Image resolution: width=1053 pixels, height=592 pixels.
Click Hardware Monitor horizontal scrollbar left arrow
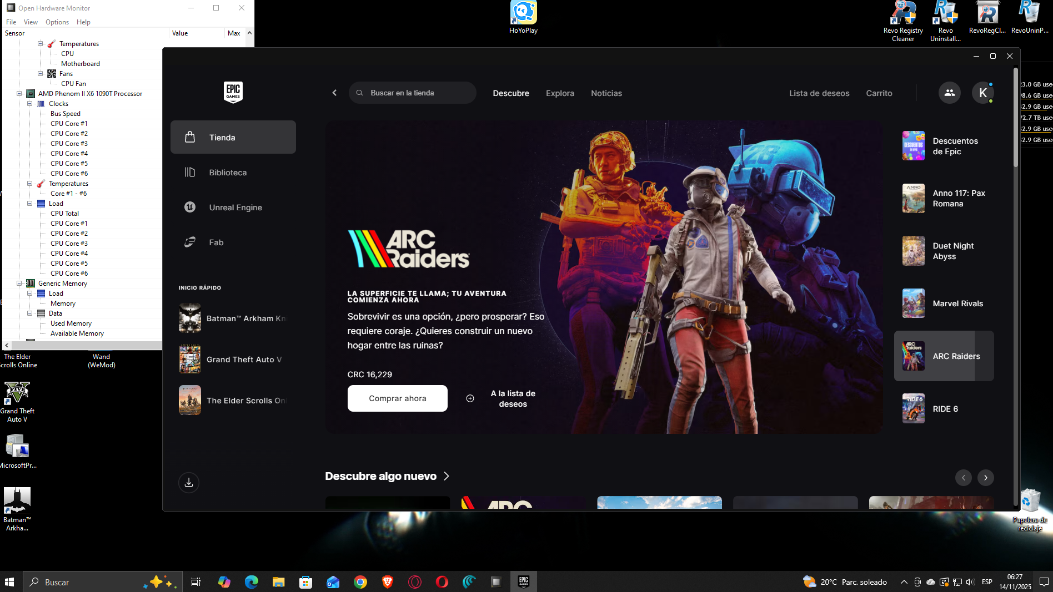(x=7, y=345)
